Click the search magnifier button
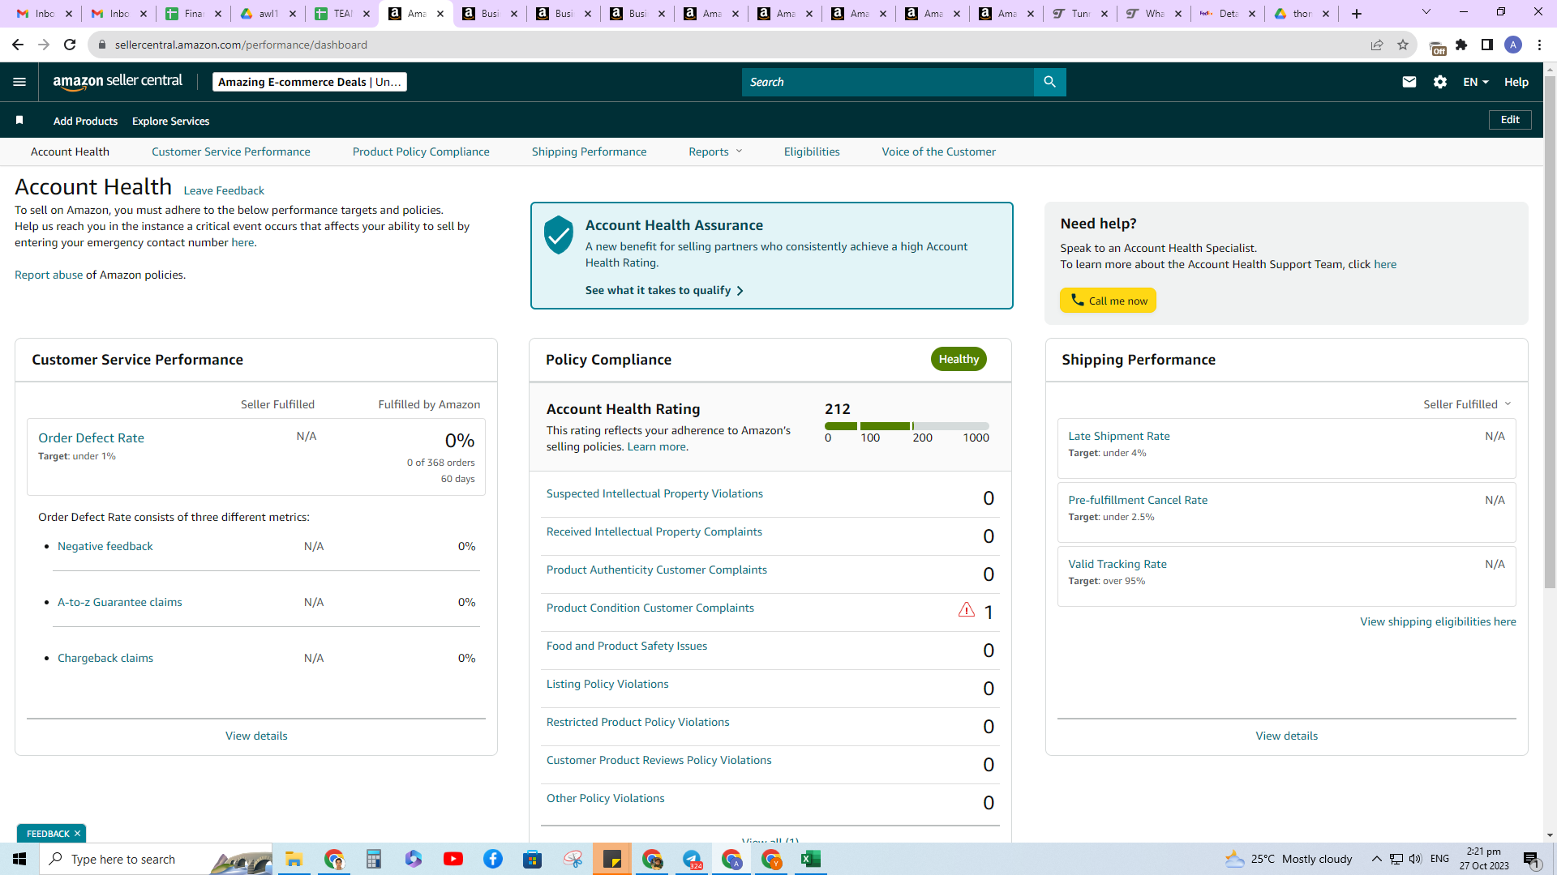 [1049, 82]
